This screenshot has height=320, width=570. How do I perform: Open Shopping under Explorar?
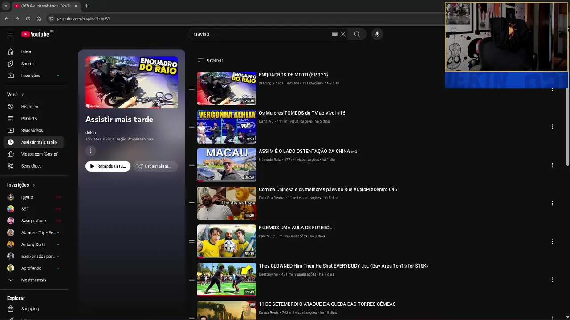(x=34, y=309)
